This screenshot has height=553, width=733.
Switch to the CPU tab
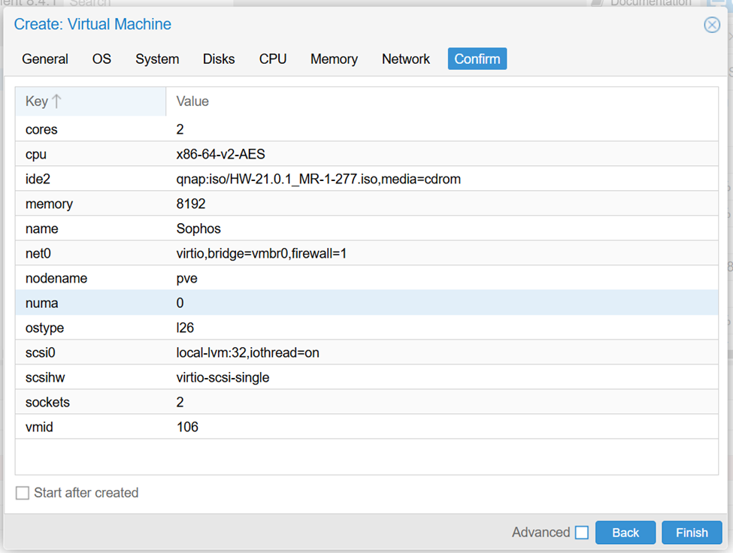click(x=273, y=59)
